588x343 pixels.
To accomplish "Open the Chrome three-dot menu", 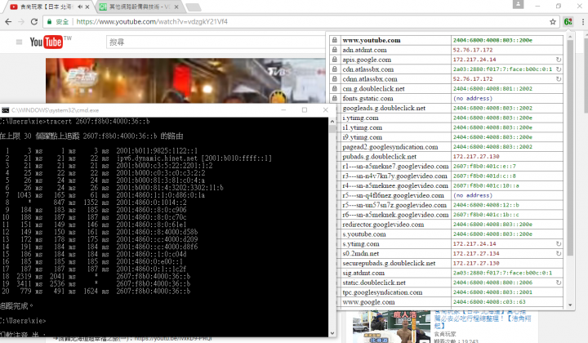I will click(583, 22).
